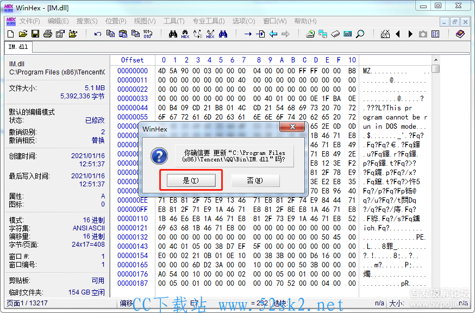The width and height of the screenshot is (475, 313).
Task: Open the 专业工具(I) menu
Action: click(209, 21)
